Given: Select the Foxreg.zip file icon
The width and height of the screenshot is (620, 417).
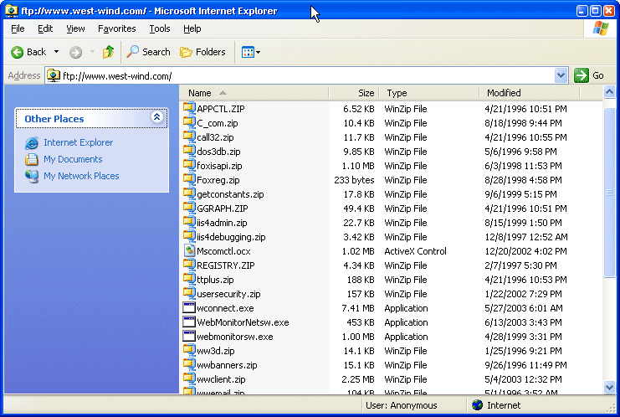Looking at the screenshot, I should pyautogui.click(x=189, y=179).
